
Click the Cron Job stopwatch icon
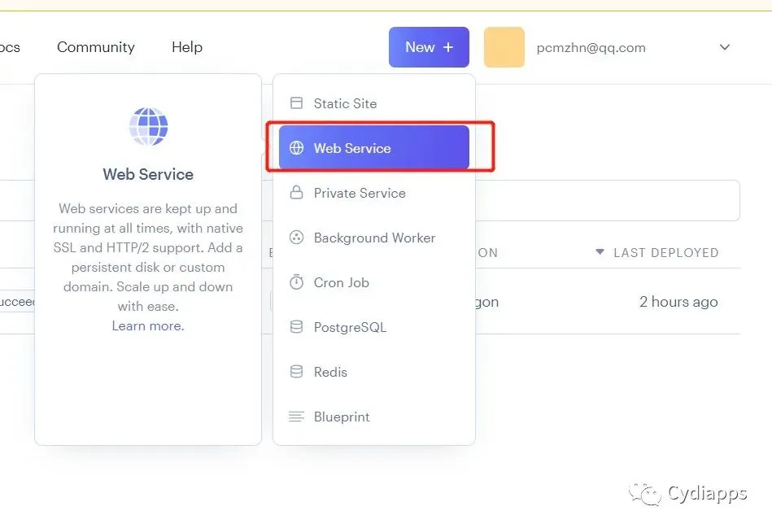point(296,281)
